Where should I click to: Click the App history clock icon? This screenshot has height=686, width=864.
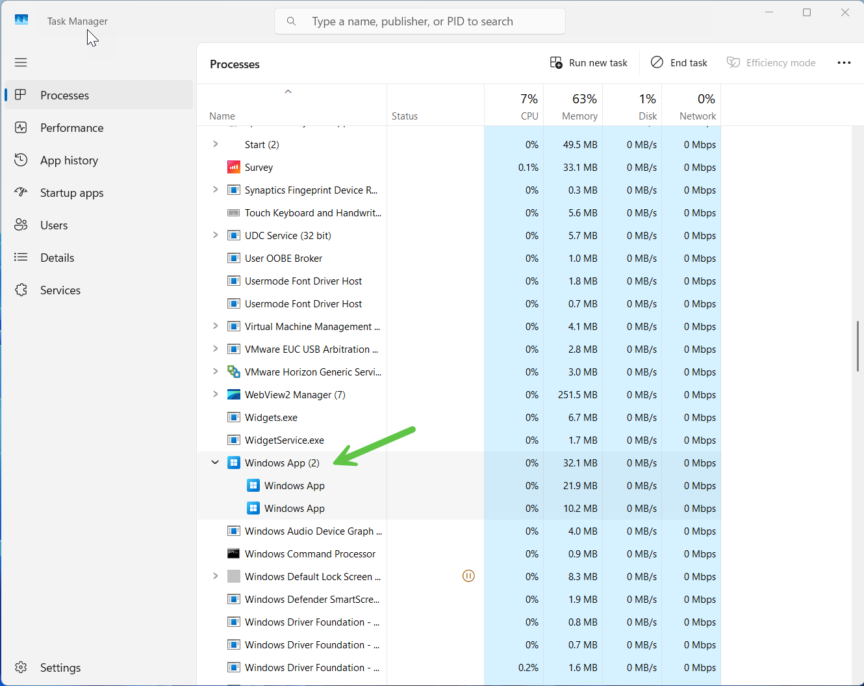[x=21, y=160]
